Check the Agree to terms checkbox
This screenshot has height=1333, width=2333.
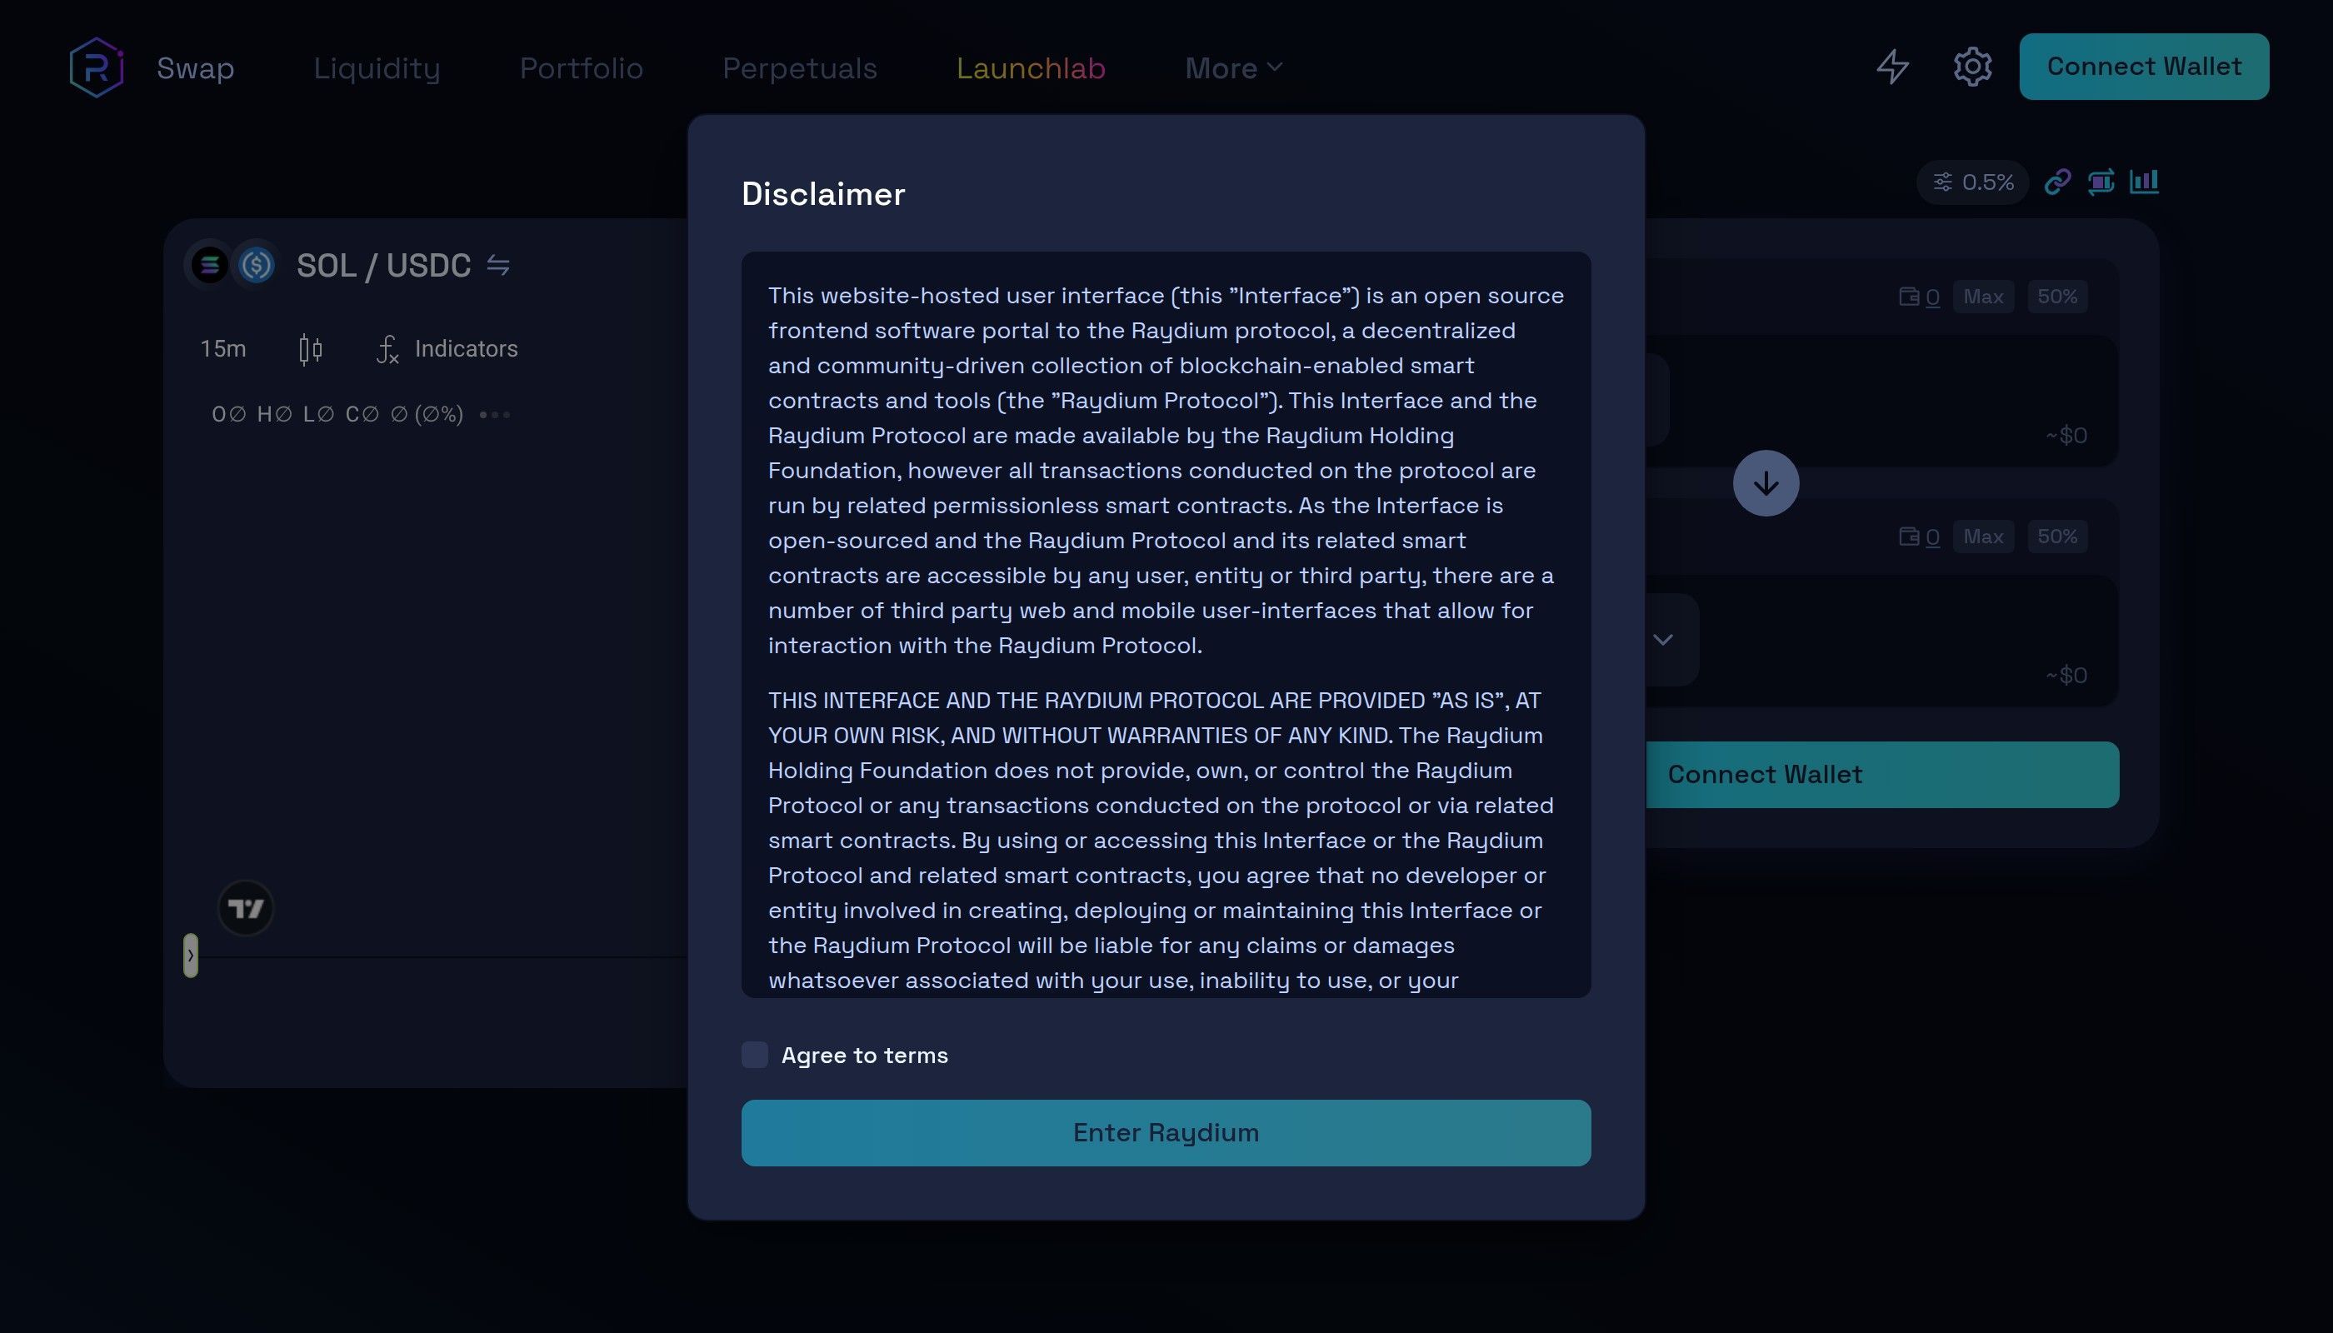tap(754, 1055)
